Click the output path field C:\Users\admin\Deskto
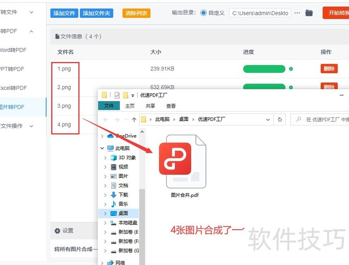 tap(260, 13)
